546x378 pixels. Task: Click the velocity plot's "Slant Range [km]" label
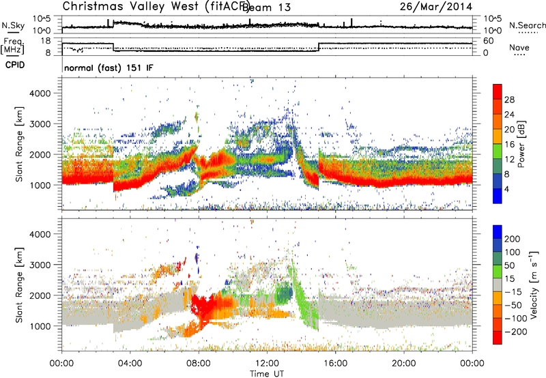(19, 285)
